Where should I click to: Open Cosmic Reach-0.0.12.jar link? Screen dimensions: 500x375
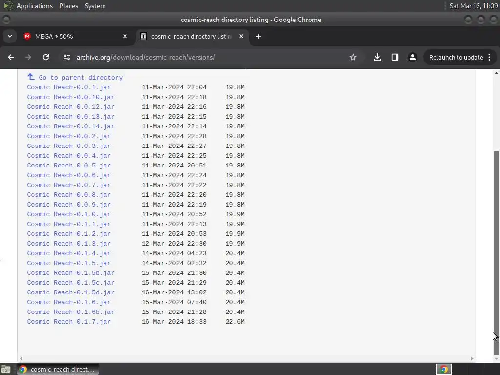pos(71,107)
